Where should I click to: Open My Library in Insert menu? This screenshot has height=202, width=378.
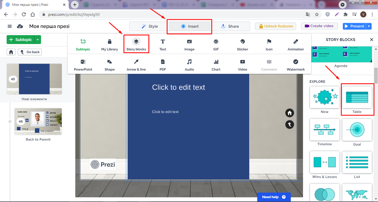(110, 45)
